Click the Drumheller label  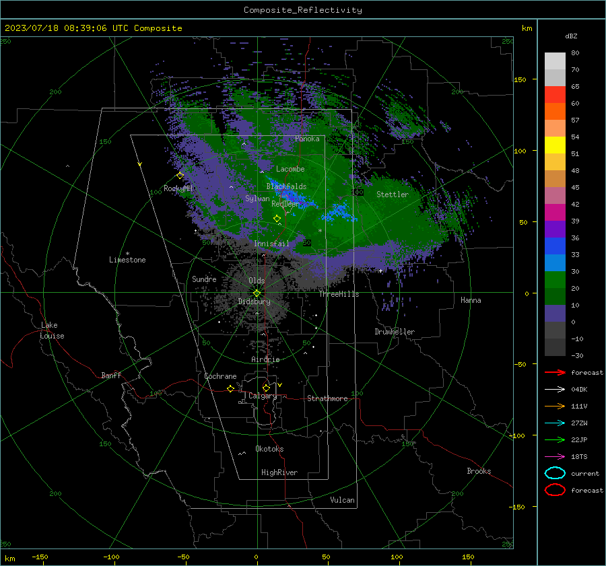(395, 332)
